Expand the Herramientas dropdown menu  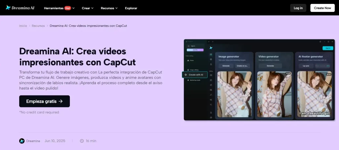pyautogui.click(x=59, y=8)
